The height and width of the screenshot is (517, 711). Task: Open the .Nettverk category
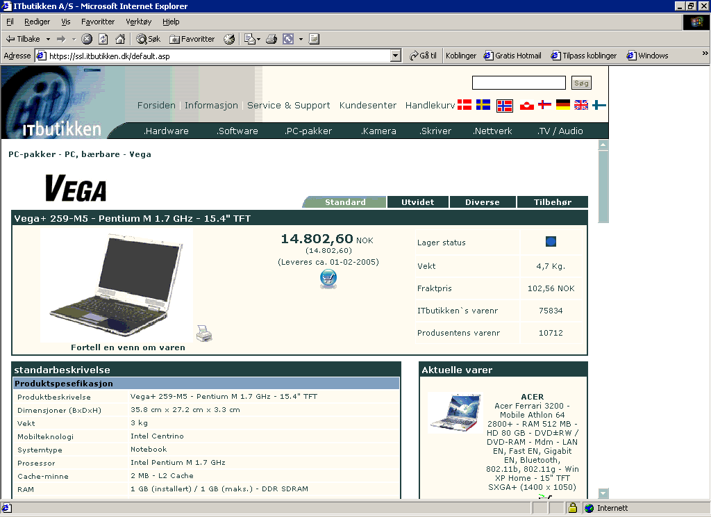(492, 131)
